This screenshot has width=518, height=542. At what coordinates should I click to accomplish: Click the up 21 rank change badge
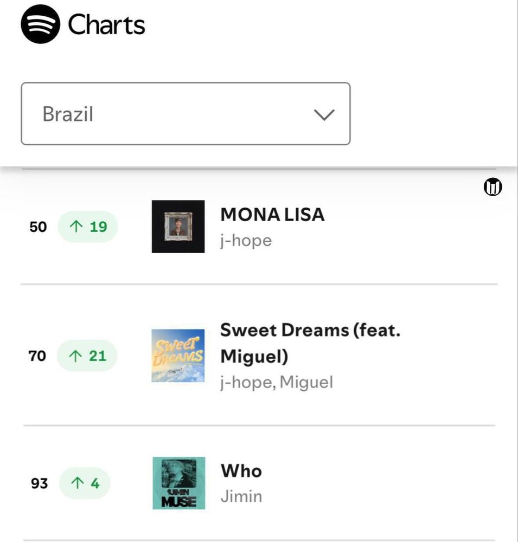87,356
